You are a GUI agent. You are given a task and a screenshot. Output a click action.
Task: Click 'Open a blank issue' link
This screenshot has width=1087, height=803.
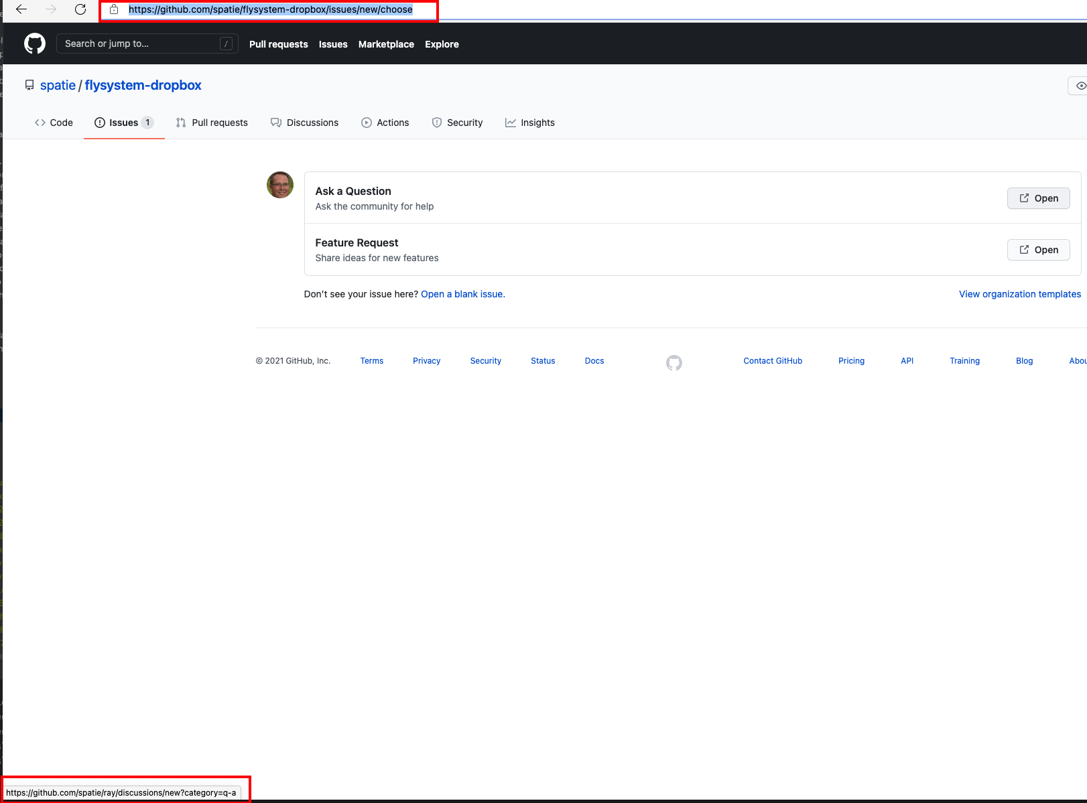tap(462, 294)
